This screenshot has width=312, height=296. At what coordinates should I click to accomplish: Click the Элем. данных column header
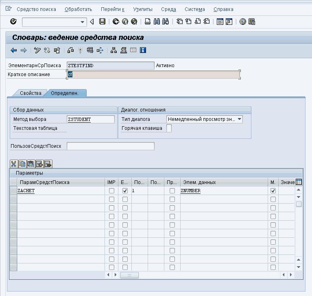click(224, 182)
